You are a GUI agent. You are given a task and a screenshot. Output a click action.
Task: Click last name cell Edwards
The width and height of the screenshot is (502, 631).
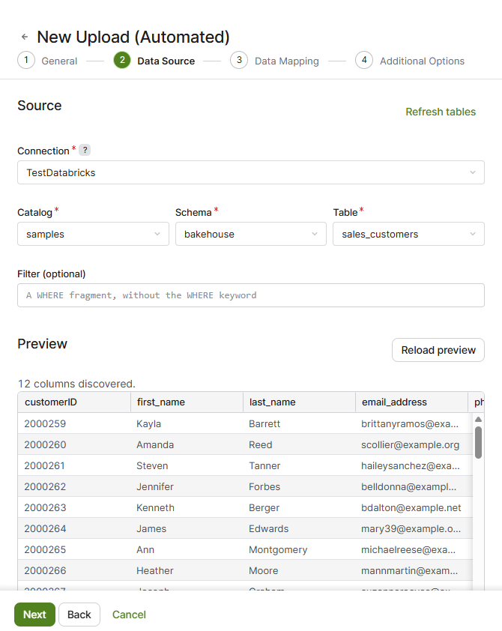(299, 528)
